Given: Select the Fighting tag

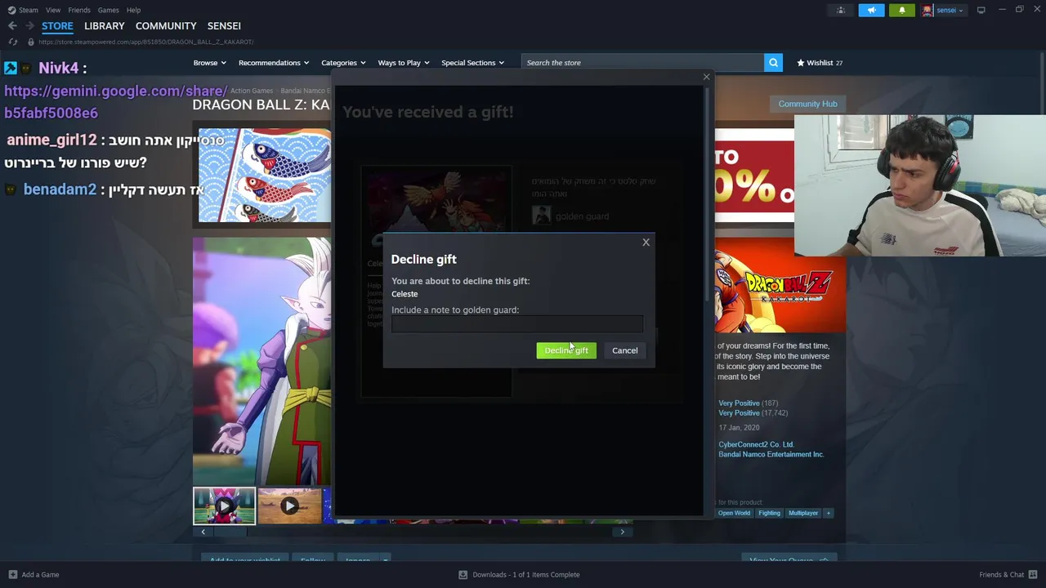Looking at the screenshot, I should [769, 513].
